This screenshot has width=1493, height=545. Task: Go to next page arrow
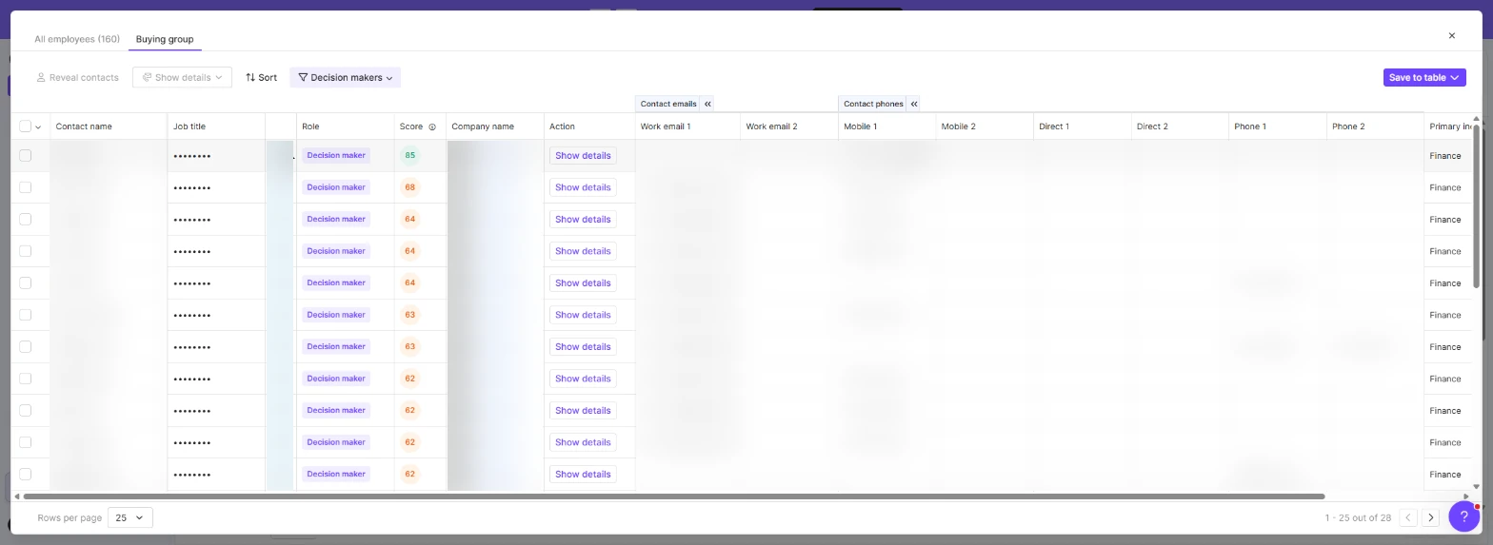tap(1430, 518)
